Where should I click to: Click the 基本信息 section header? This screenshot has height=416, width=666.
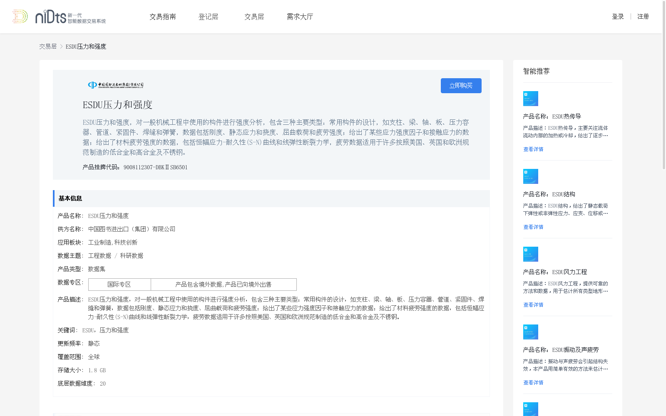pos(271,198)
